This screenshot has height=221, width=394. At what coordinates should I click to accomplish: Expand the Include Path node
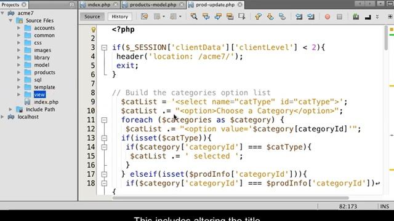click(x=10, y=109)
